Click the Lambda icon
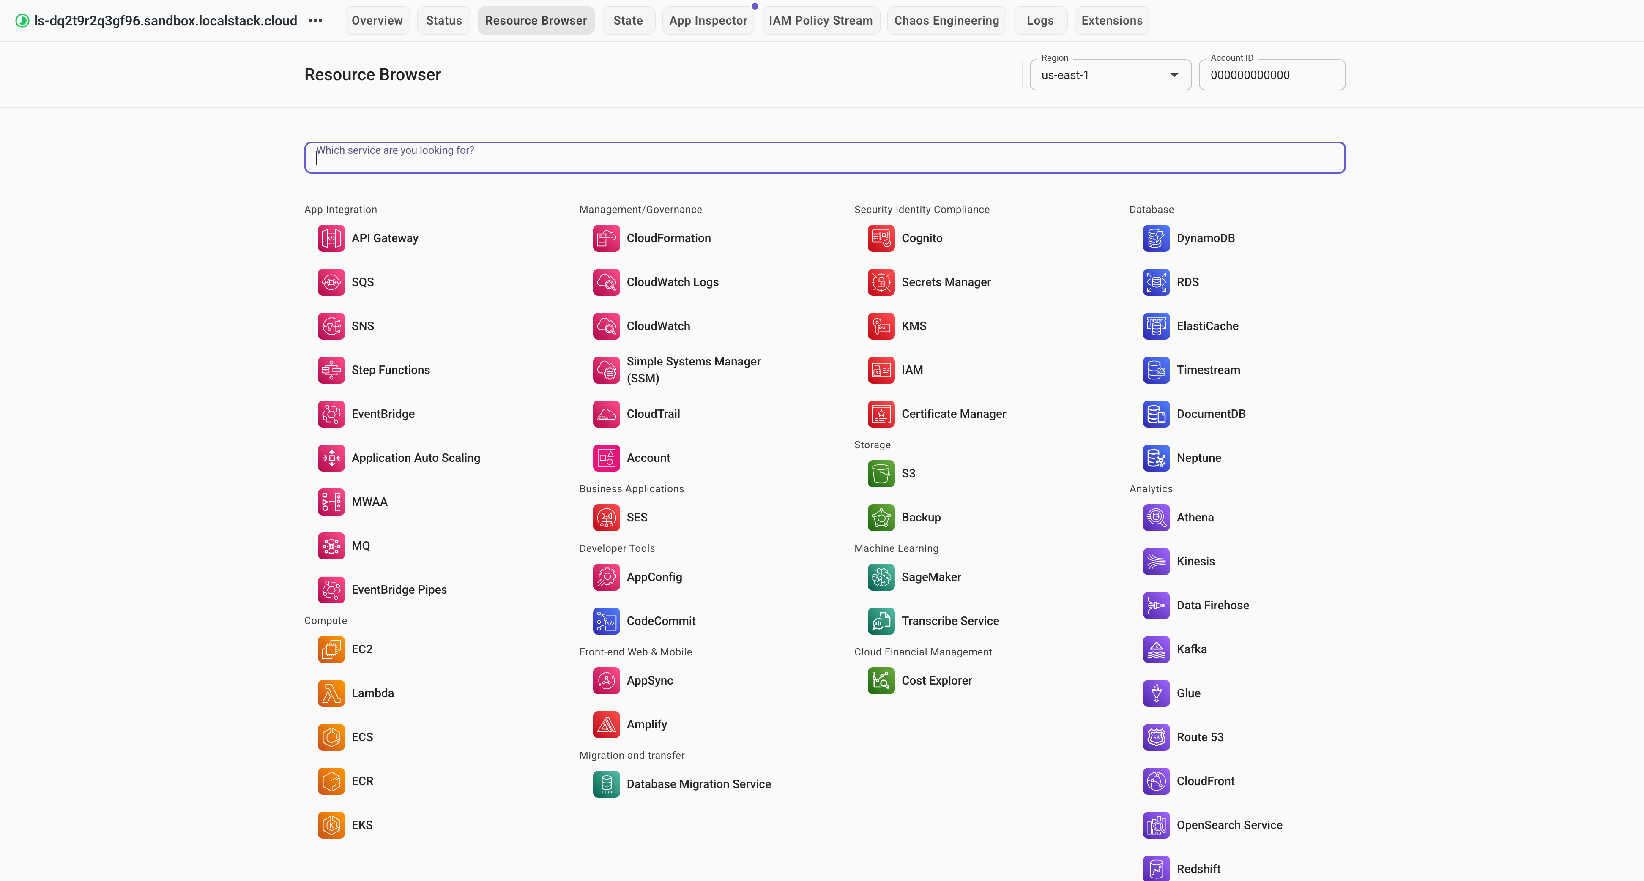Viewport: 1644px width, 881px height. 331,694
